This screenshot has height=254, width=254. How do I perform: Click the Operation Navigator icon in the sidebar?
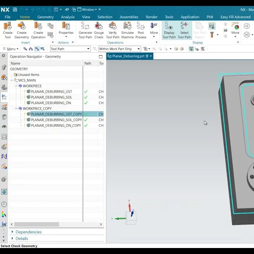pos(4,97)
